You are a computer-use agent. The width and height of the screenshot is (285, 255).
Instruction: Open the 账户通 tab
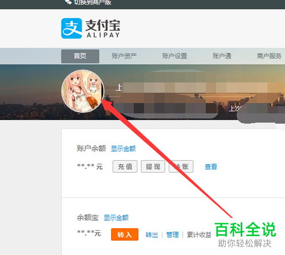coord(222,56)
